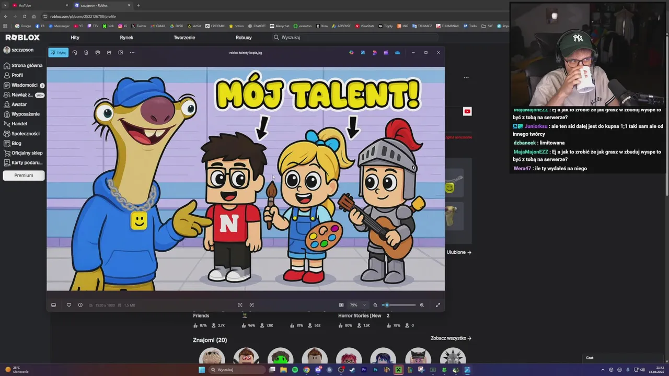Click the Edytuj button in Photos viewer

(58, 52)
